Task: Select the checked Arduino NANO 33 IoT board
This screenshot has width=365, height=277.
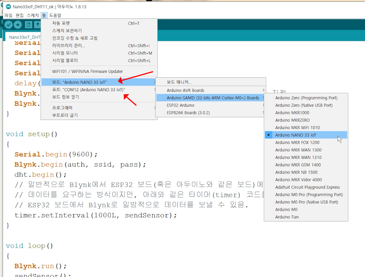Action: click(x=306, y=135)
